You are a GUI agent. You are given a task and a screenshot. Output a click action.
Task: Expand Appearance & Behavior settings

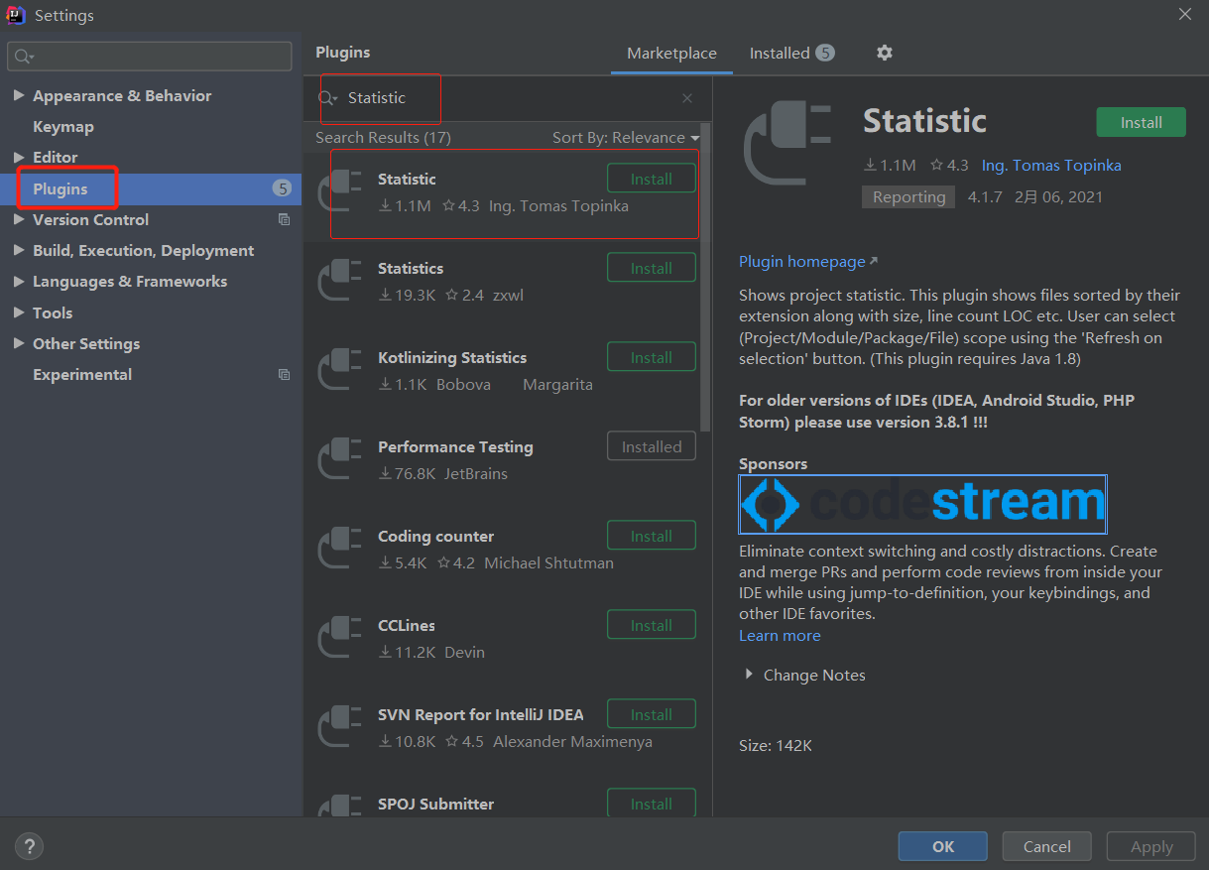coord(19,95)
